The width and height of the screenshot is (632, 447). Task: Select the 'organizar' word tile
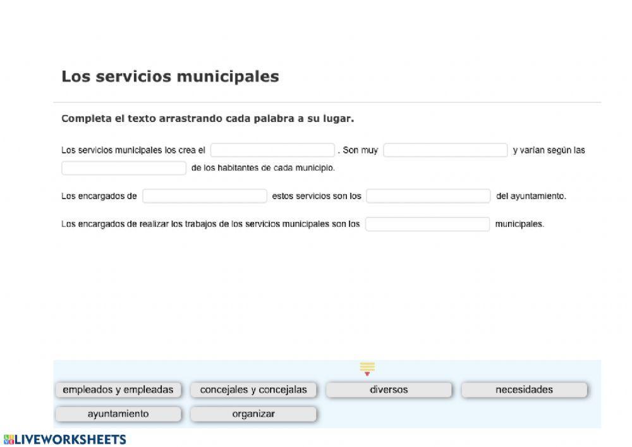click(253, 414)
